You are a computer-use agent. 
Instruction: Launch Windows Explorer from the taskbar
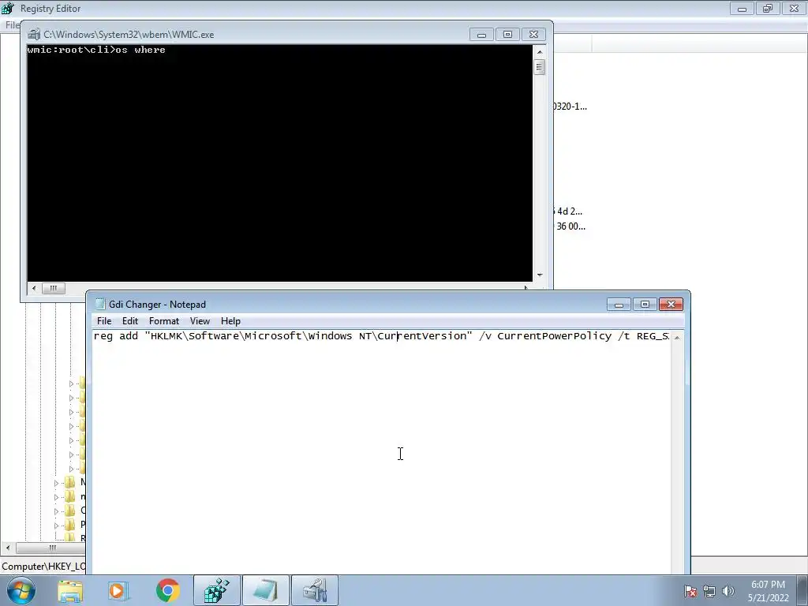tap(70, 590)
